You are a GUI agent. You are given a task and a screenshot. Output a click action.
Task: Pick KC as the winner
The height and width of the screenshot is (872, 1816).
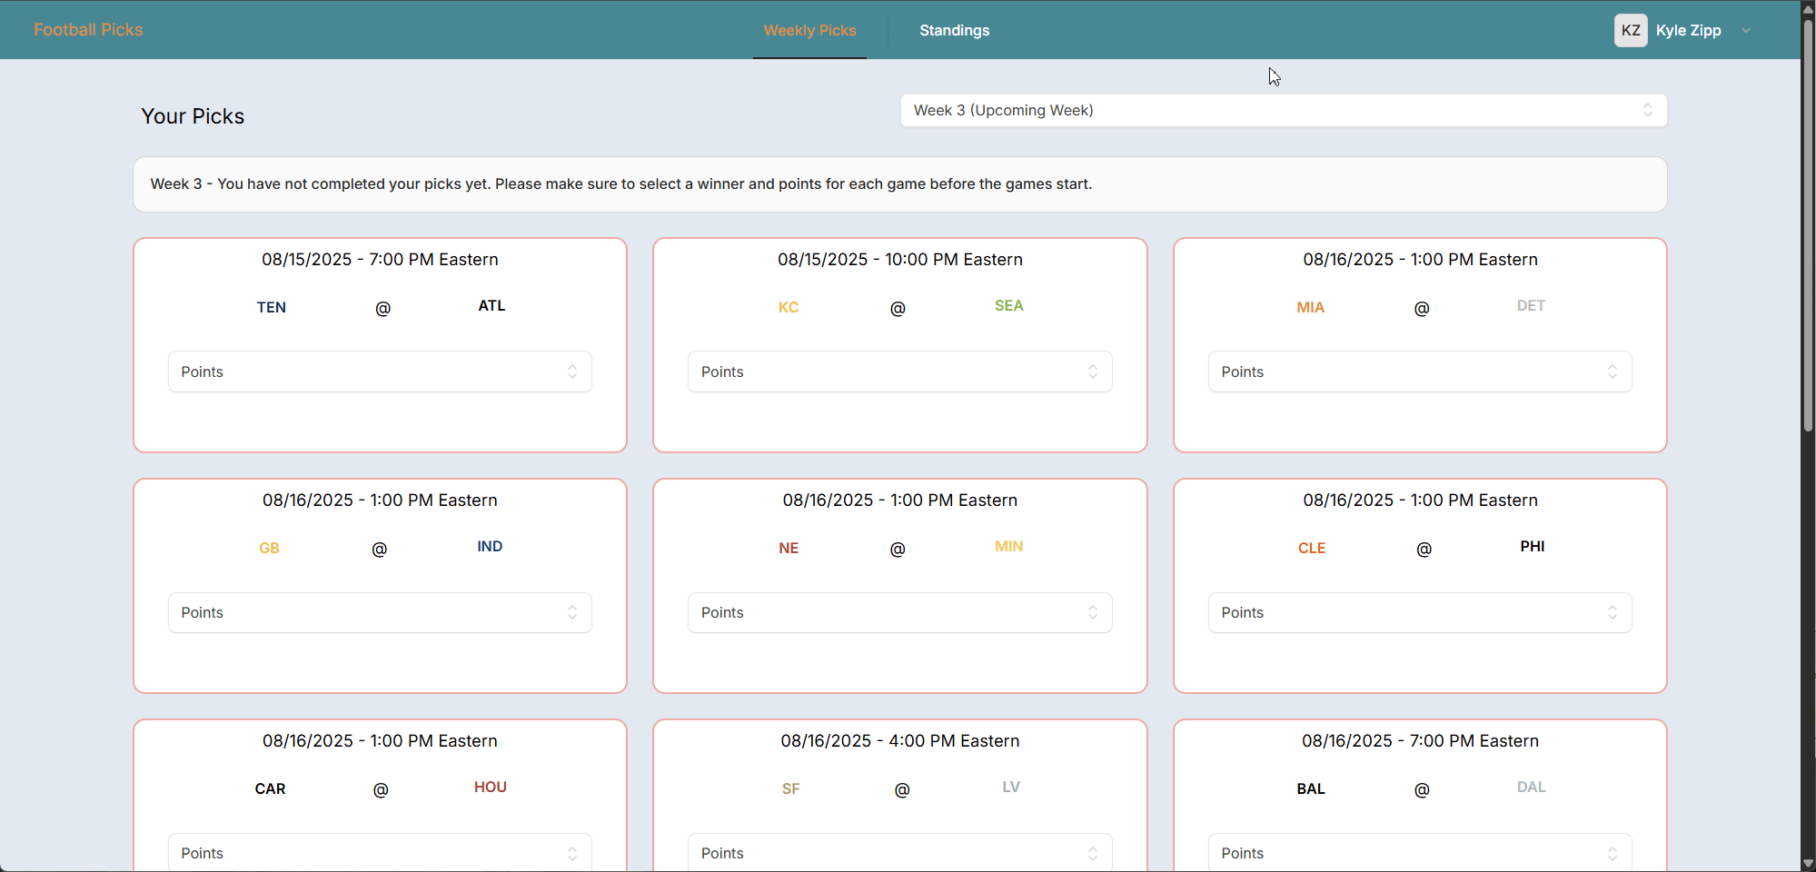click(789, 307)
